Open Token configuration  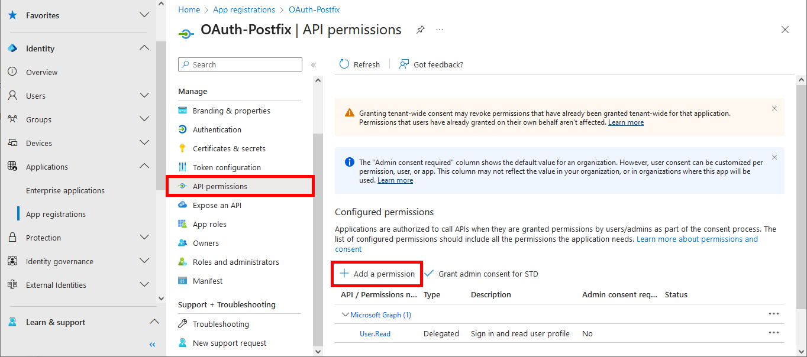225,167
